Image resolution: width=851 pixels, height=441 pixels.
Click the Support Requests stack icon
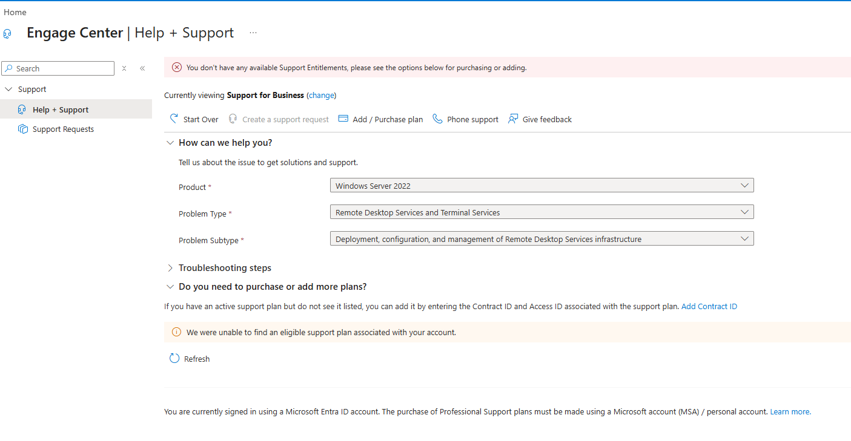click(23, 129)
